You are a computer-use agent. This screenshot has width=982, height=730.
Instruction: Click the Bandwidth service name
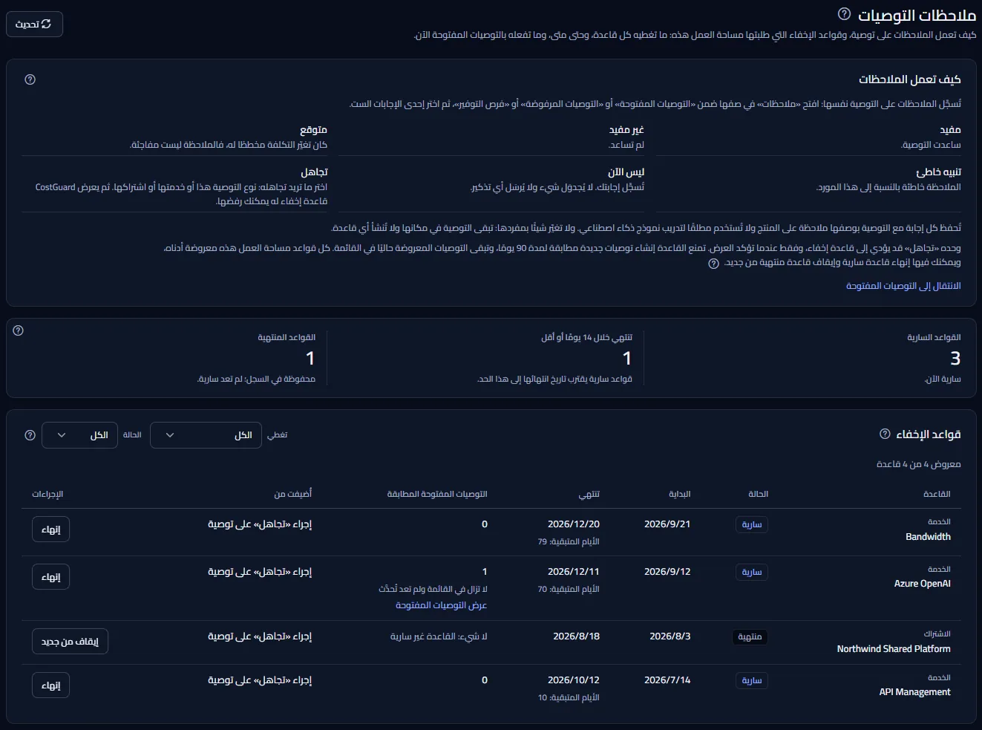928,537
